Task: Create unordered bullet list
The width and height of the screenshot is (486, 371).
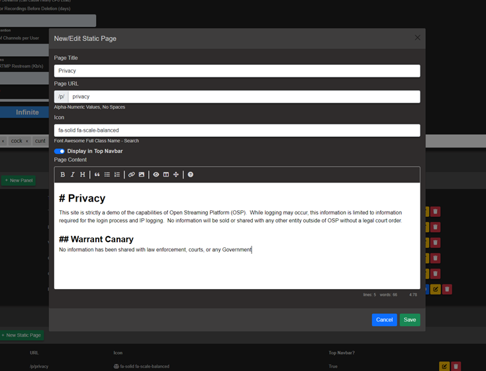Action: click(x=107, y=175)
